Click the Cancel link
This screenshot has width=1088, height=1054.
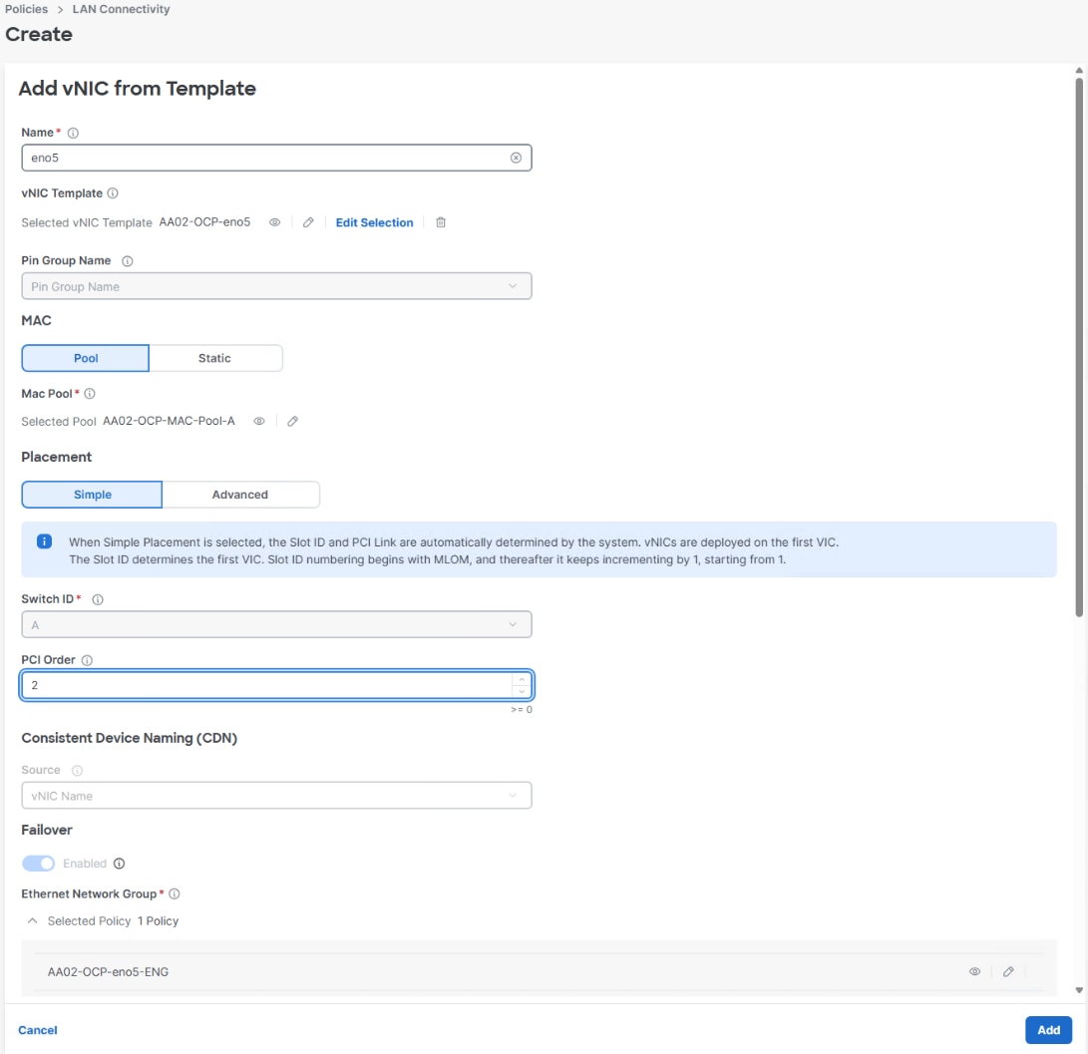[x=38, y=1030]
